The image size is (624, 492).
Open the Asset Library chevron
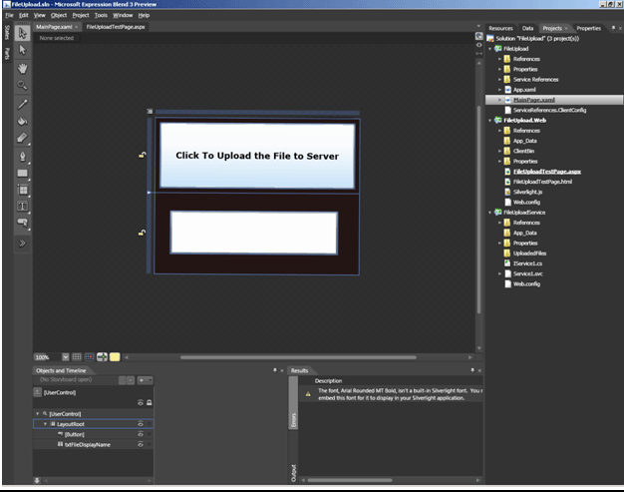point(23,244)
